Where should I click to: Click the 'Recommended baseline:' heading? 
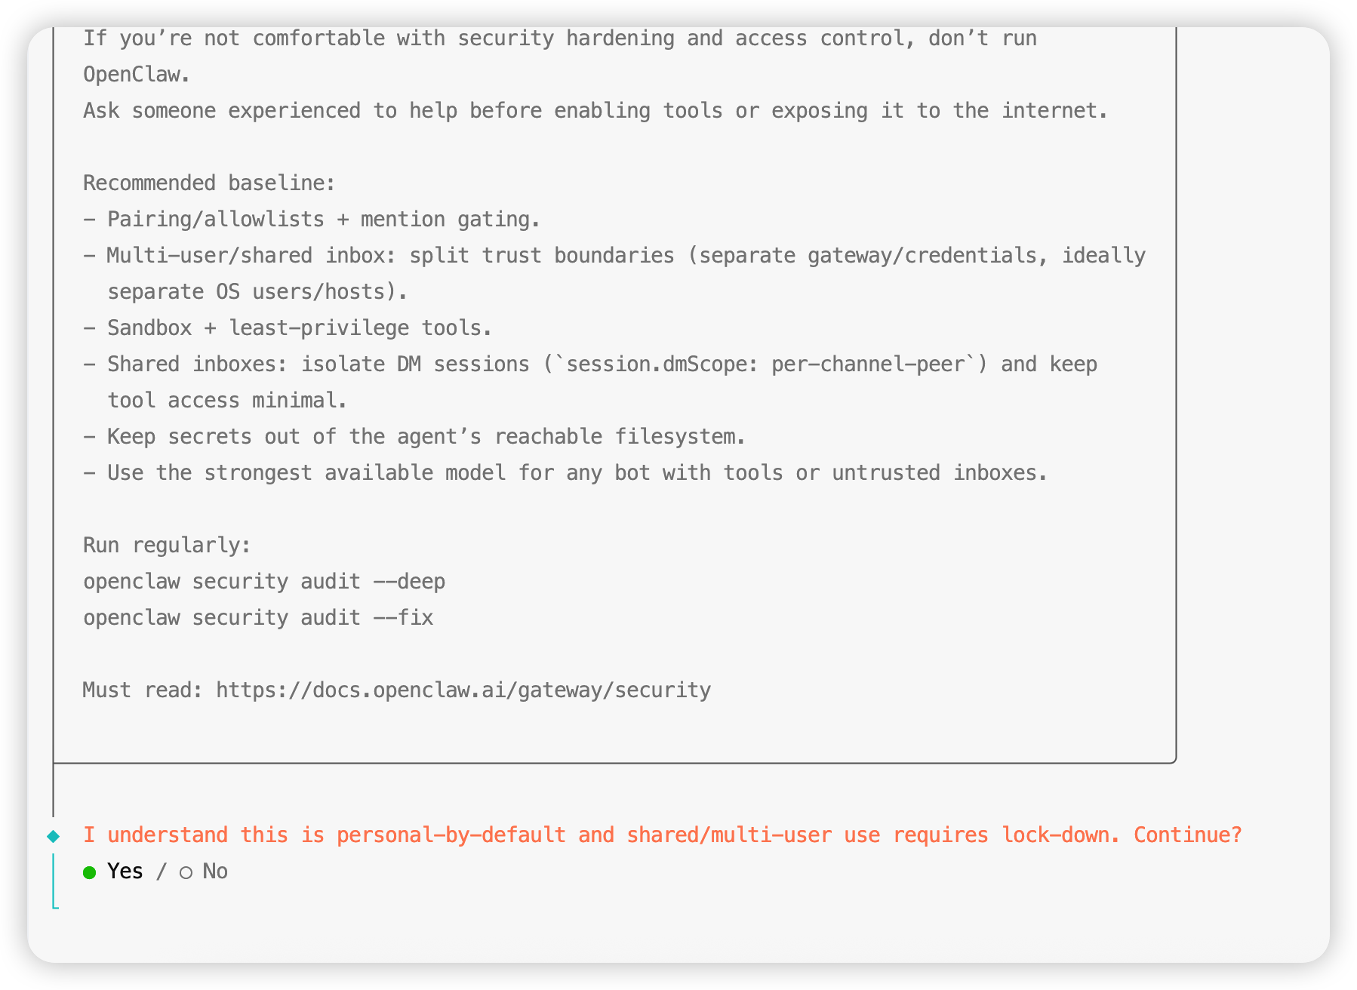209,183
